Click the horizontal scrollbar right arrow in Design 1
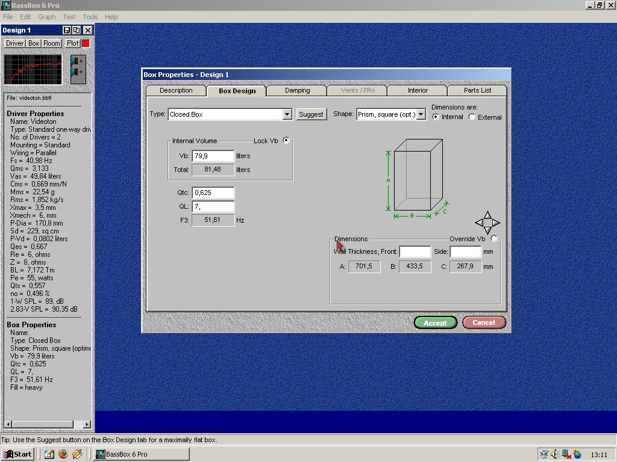Viewport: 617px width, 462px height. 87,424
